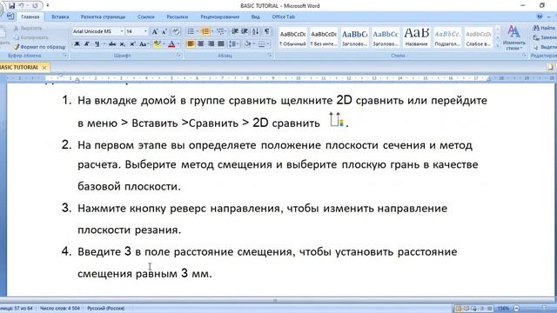Apply superscript formatting
This screenshot has width=557, height=313.
pyautogui.click(x=132, y=44)
